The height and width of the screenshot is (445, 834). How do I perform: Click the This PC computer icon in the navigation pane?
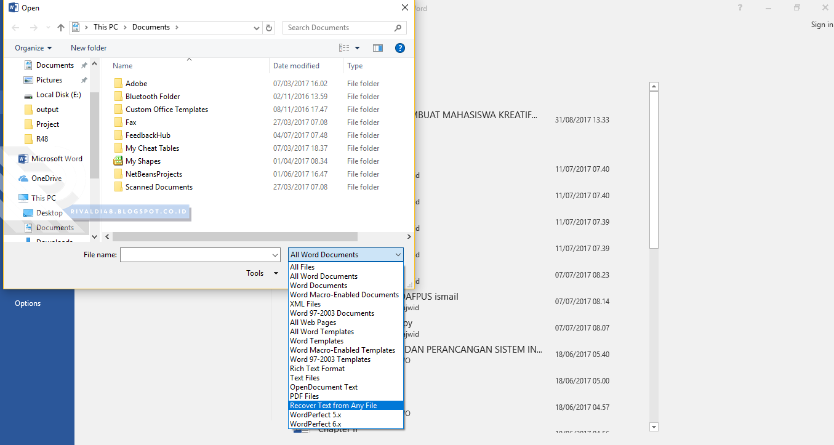click(x=23, y=198)
